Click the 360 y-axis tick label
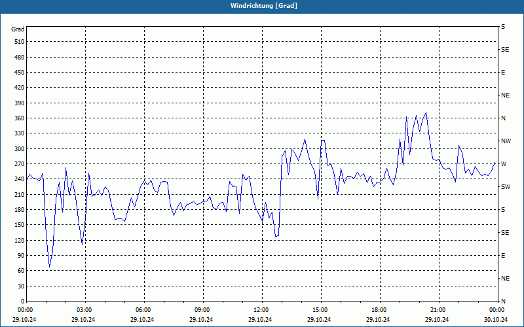 click(x=20, y=118)
